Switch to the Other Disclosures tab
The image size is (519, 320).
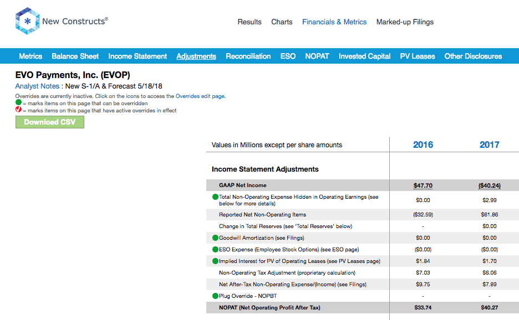473,56
